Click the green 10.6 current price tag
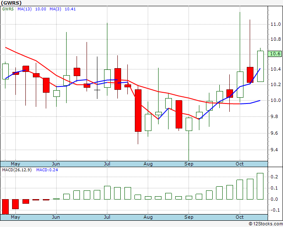Image resolution: width=283 pixels, height=227 pixels. coord(275,54)
